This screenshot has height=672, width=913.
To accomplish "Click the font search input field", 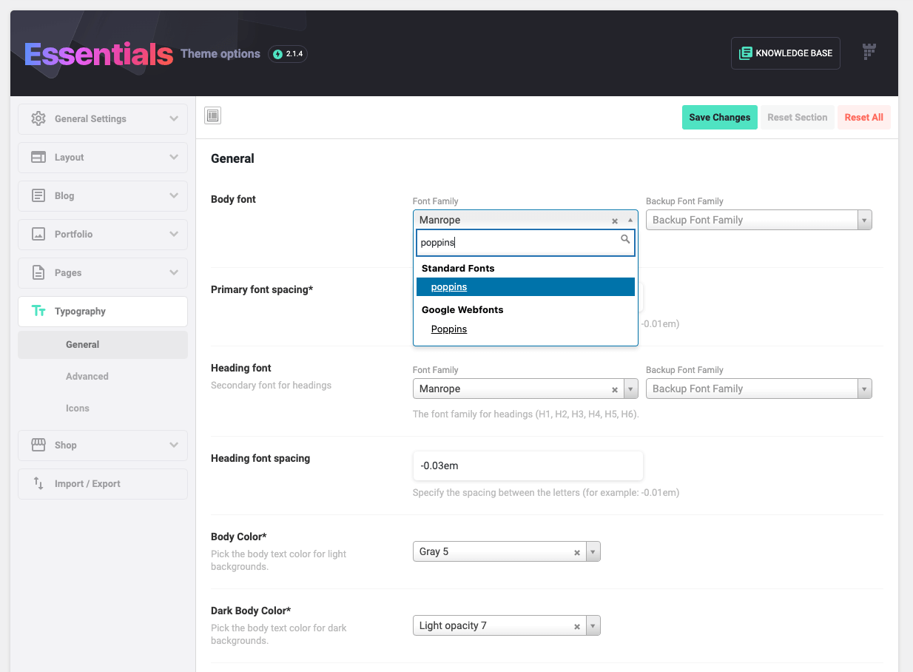I will [x=525, y=243].
